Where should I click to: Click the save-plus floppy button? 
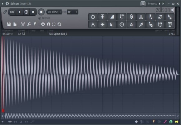pos(160,24)
